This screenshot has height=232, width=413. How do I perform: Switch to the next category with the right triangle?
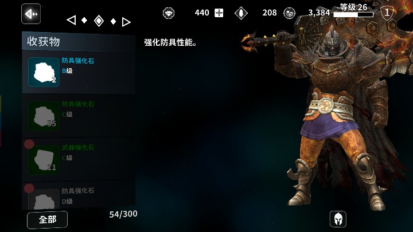[x=126, y=22]
